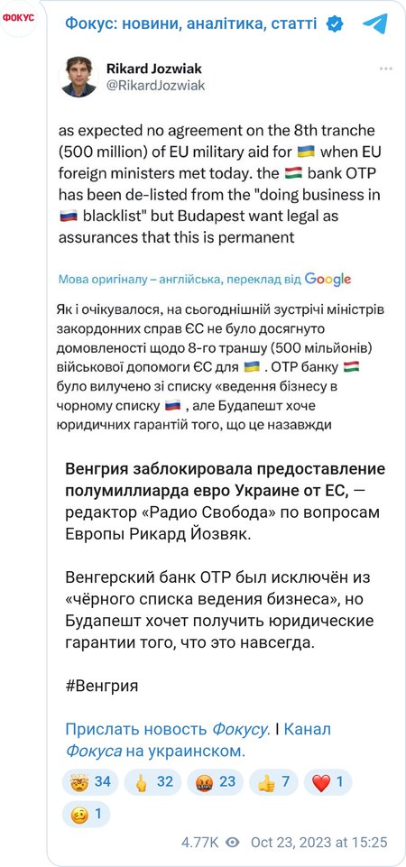The image size is (406, 867).
Task: Click the Rikard Jozwiak author name
Action: [x=153, y=69]
